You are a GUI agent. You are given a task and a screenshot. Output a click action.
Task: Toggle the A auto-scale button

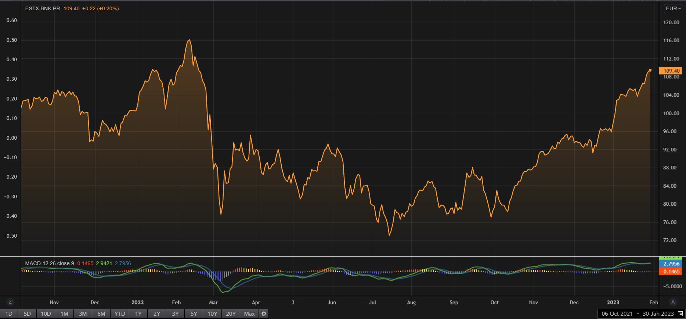coord(673,302)
